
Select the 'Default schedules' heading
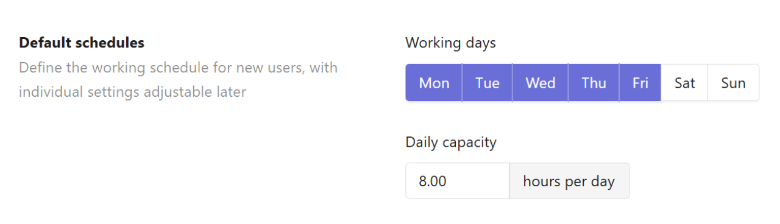coord(82,43)
